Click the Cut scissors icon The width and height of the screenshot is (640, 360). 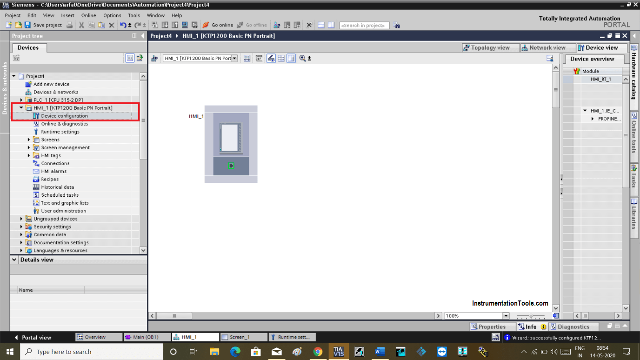click(x=81, y=25)
